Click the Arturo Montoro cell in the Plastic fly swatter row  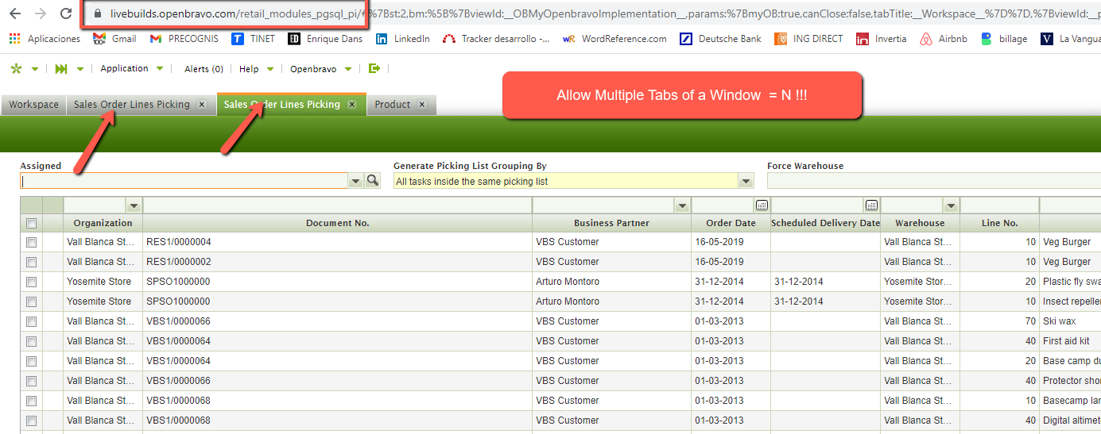pyautogui.click(x=611, y=282)
